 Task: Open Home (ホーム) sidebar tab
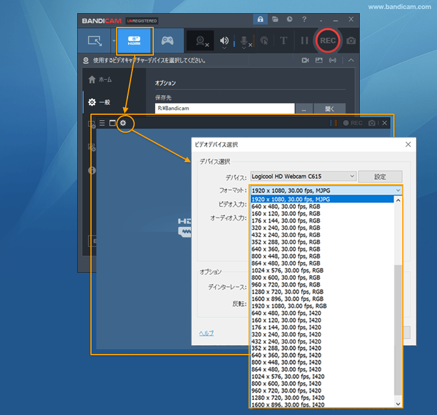coord(100,80)
